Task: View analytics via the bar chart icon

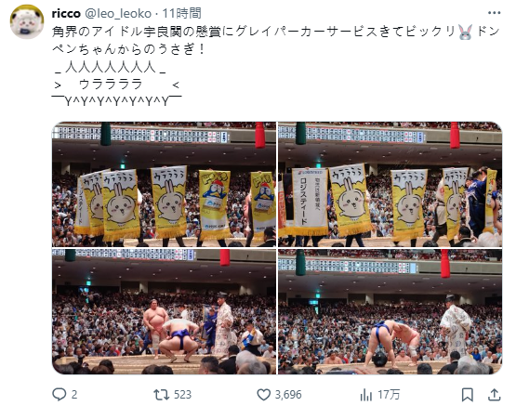Action: pyautogui.click(x=366, y=395)
